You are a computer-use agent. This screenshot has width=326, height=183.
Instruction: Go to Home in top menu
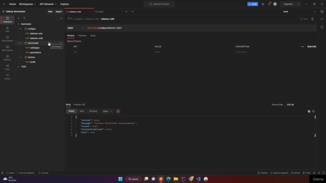[12, 4]
